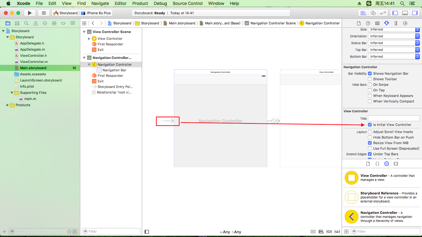Screen dimensions: 422x237
Task: Check Hide Bars On Swipe
Action: tap(370, 85)
